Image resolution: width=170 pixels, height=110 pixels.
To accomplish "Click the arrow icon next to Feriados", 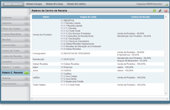I will pyautogui.click(x=26, y=62).
